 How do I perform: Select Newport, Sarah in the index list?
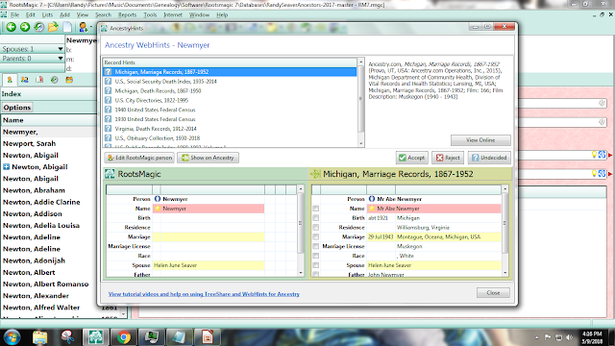29,143
